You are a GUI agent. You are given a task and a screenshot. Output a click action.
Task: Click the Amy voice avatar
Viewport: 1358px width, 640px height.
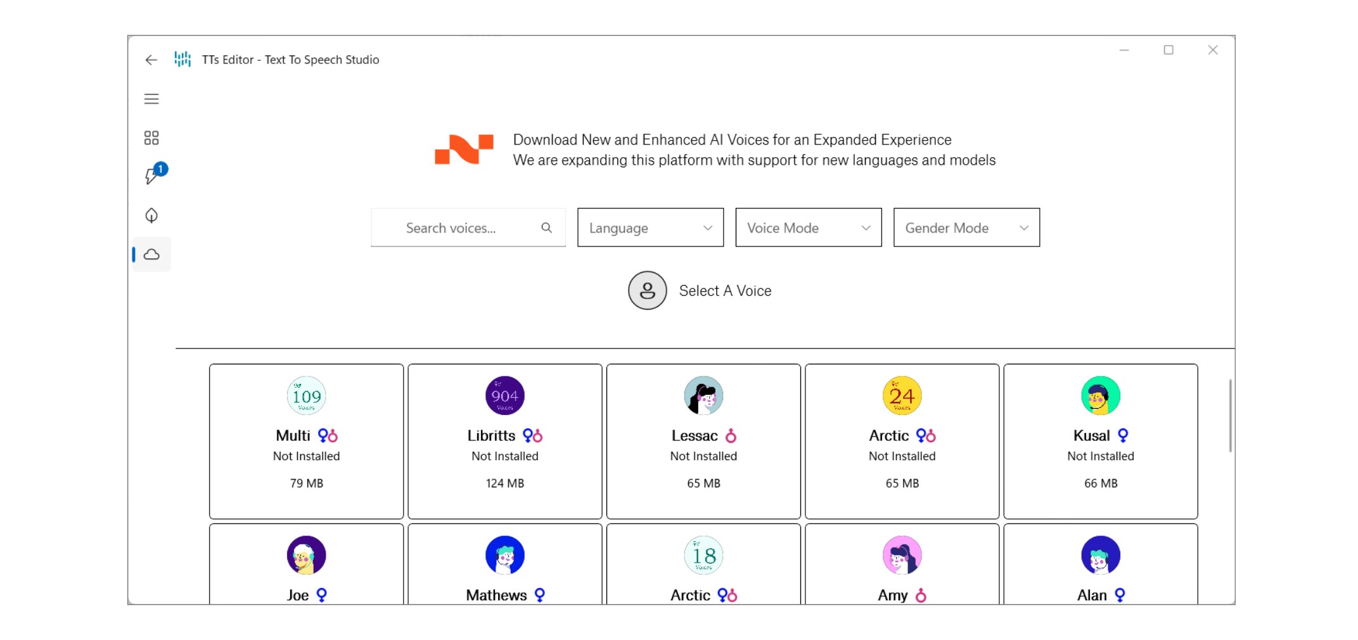pyautogui.click(x=902, y=555)
